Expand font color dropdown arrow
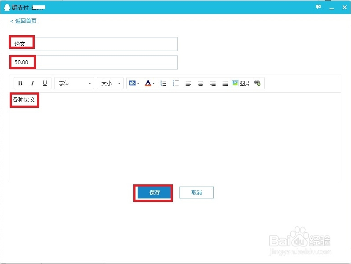Screen dimensions: 351x264 click(x=154, y=83)
